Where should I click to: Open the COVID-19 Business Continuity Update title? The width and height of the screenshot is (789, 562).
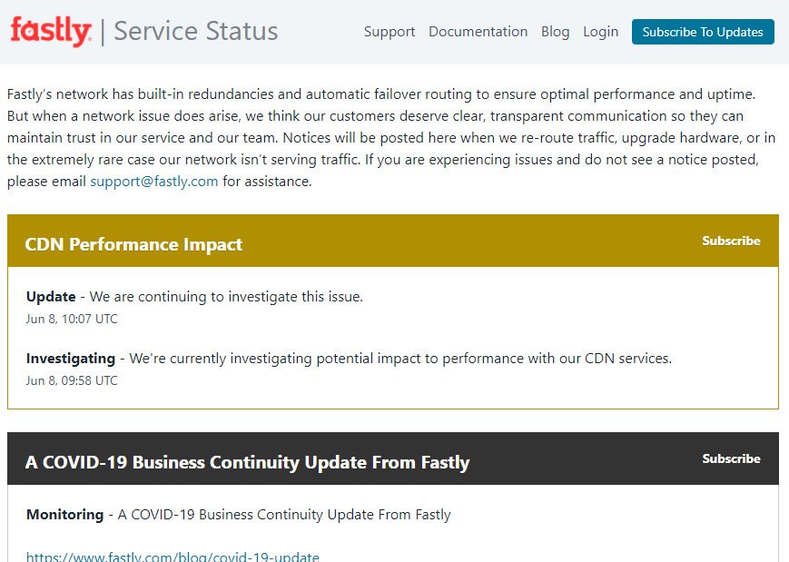coord(247,462)
